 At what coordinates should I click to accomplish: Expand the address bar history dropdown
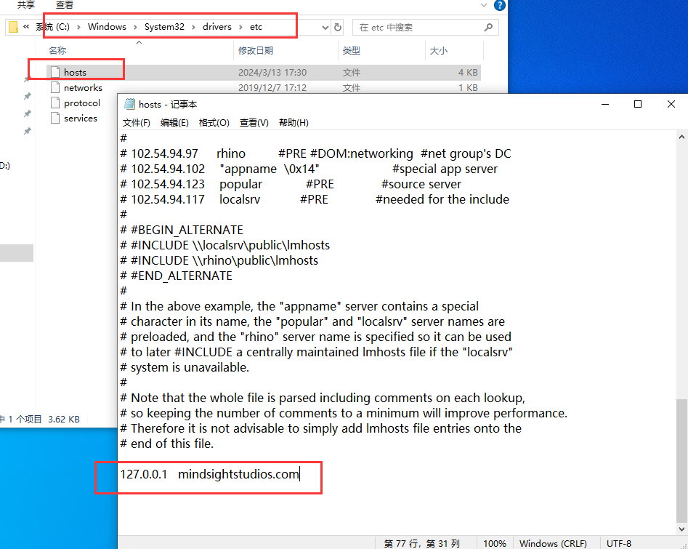[325, 28]
